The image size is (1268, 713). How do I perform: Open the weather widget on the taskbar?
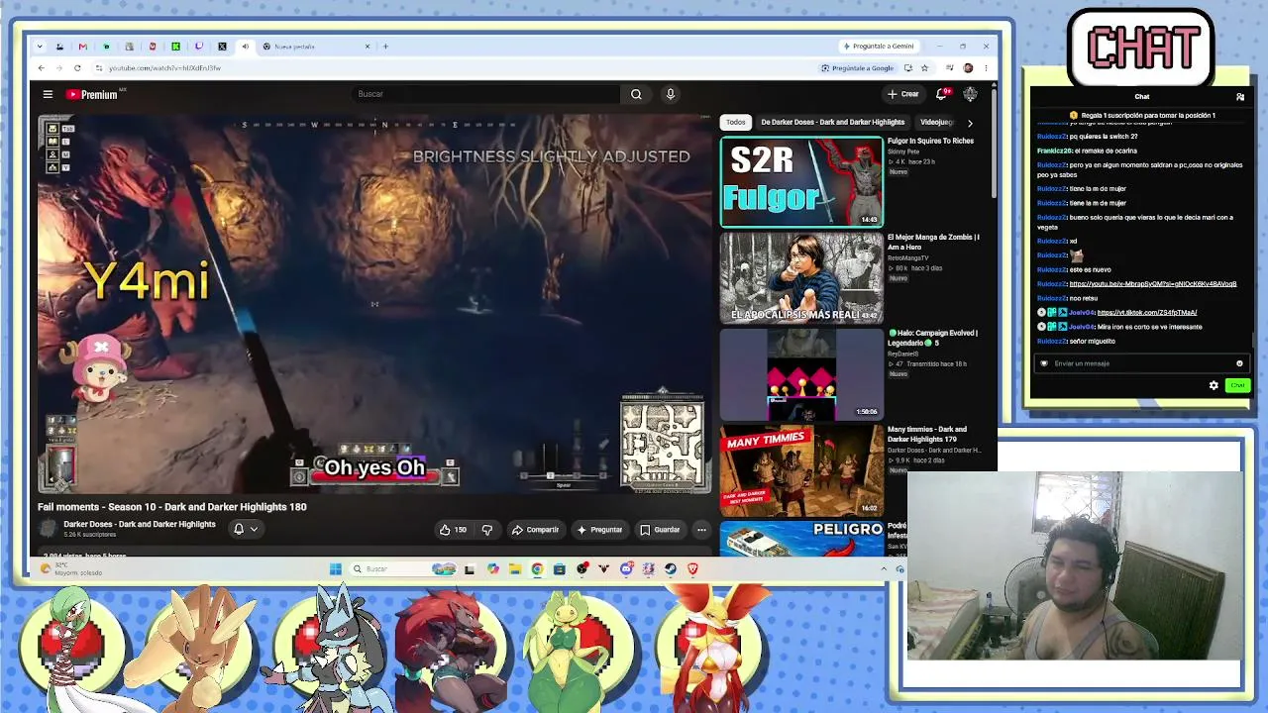[x=69, y=569]
